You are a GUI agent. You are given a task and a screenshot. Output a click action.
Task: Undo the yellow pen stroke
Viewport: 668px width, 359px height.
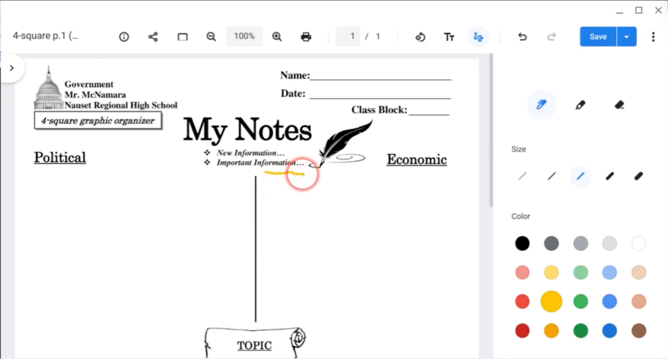click(x=522, y=36)
